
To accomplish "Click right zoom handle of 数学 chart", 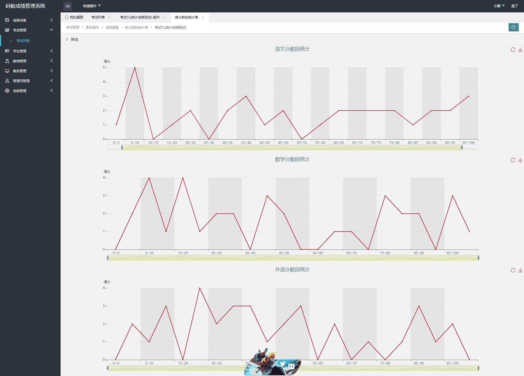I will [479, 258].
